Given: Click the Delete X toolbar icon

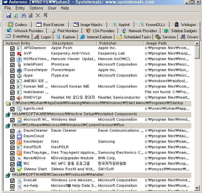Looking at the screenshot, I should [38, 16].
